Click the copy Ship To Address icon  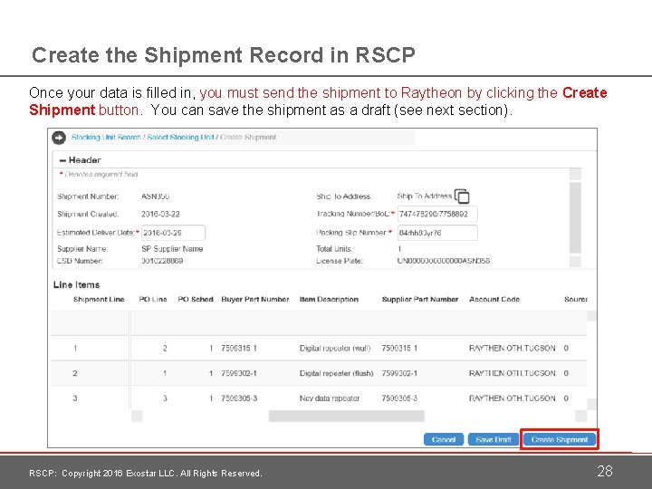coord(462,196)
